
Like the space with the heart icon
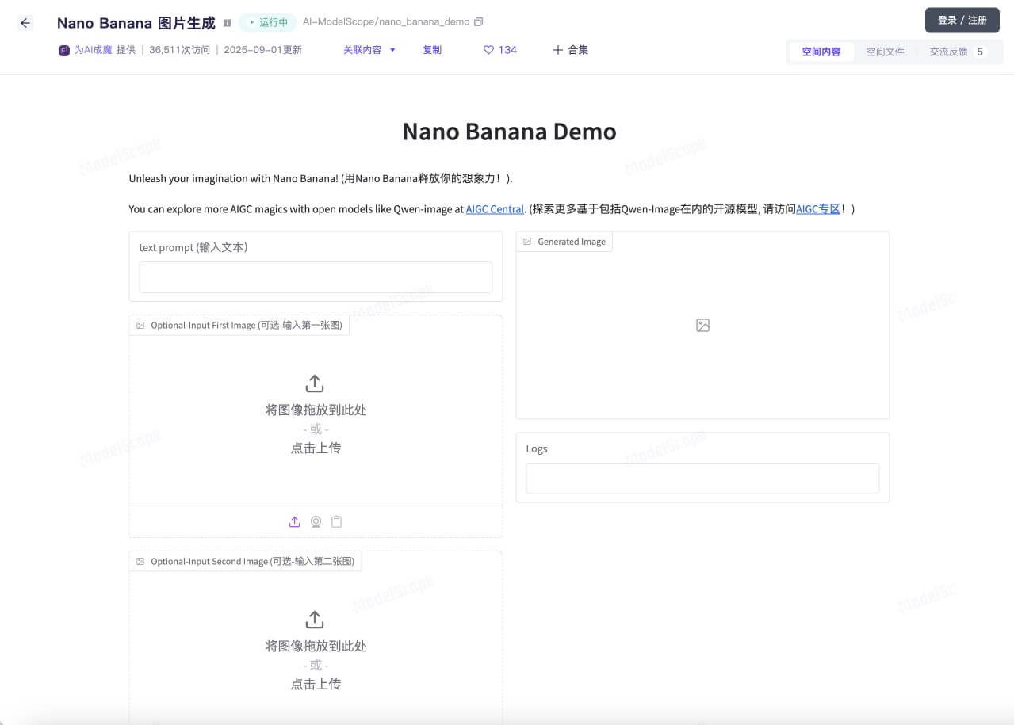pyautogui.click(x=489, y=50)
